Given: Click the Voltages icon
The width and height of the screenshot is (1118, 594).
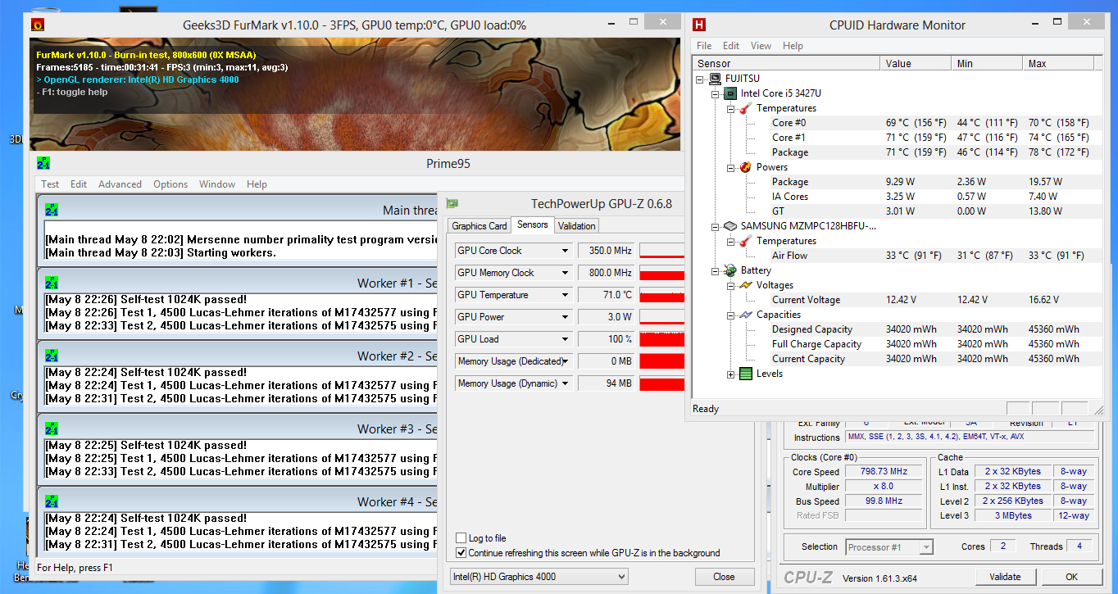Looking at the screenshot, I should pyautogui.click(x=746, y=285).
